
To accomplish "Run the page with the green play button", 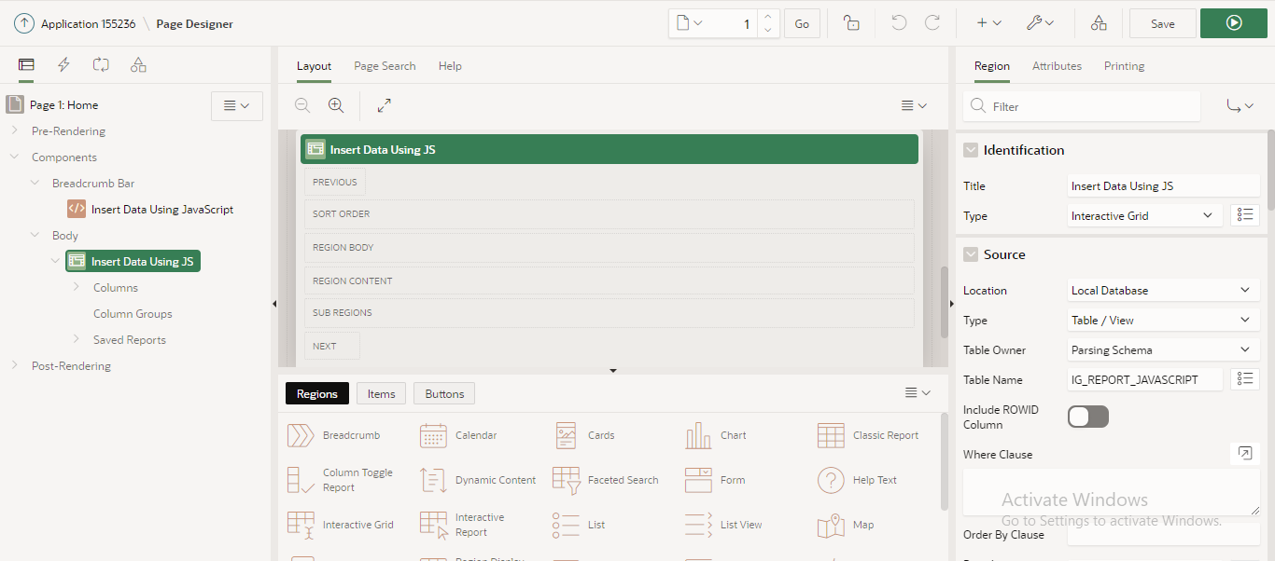I will pyautogui.click(x=1234, y=23).
